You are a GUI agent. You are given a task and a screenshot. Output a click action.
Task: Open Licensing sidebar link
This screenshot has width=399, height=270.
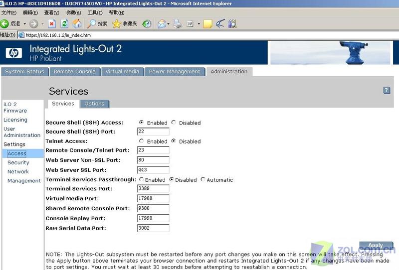pos(15,120)
